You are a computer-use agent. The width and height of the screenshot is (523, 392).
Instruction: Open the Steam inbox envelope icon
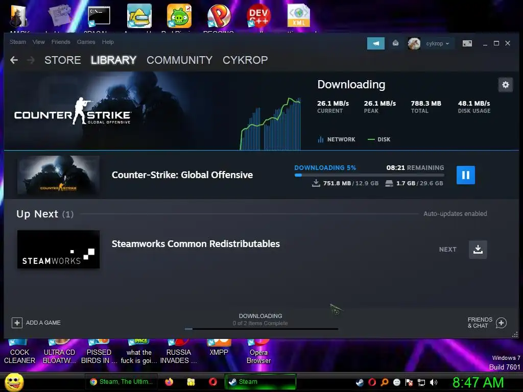coord(395,43)
